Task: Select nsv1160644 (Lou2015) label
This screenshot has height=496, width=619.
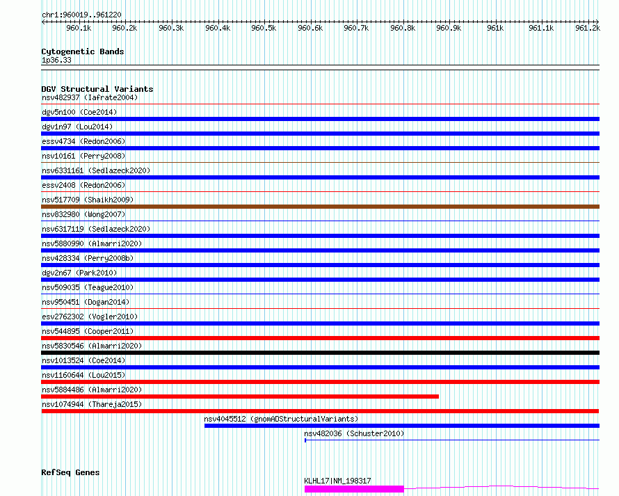Action: click(x=83, y=375)
